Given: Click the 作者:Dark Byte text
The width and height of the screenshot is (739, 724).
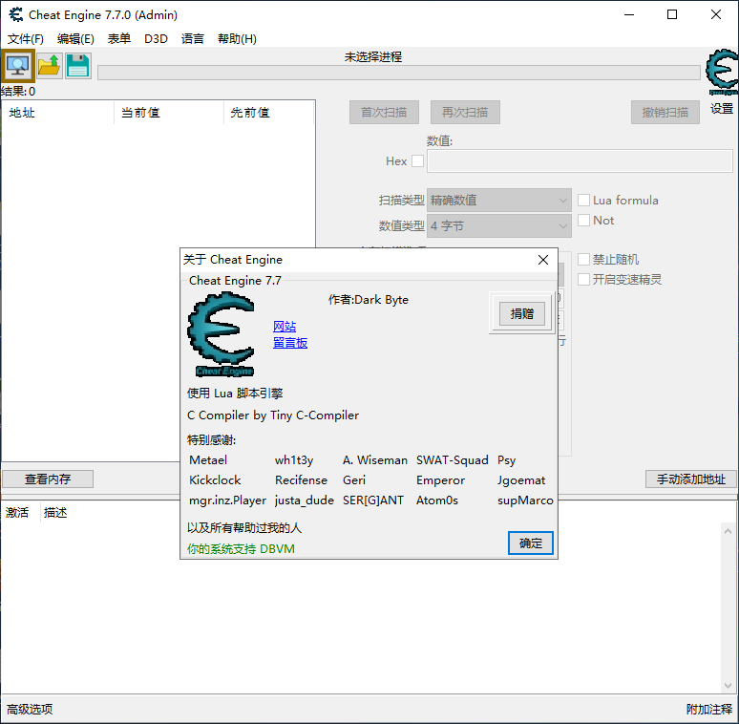Looking at the screenshot, I should (369, 300).
